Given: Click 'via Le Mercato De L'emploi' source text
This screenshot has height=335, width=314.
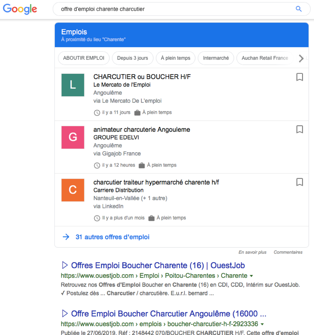Looking at the screenshot, I should coord(127,101).
